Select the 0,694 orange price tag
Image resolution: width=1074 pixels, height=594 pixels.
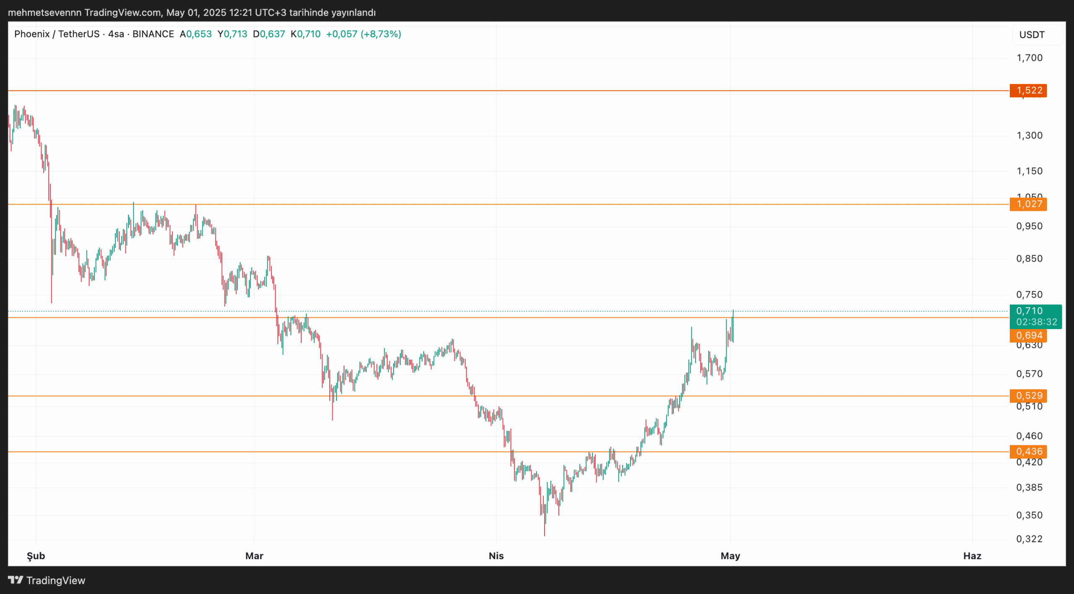click(x=1029, y=335)
